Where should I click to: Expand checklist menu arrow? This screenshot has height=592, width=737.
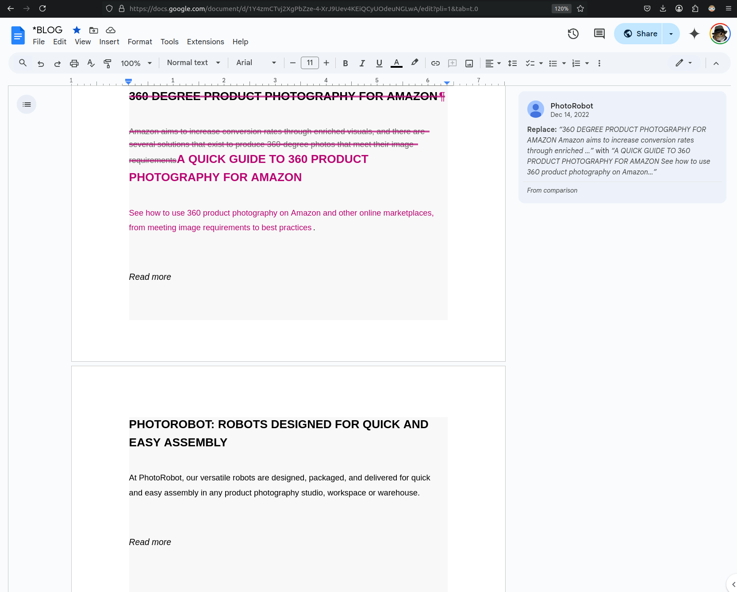[541, 63]
